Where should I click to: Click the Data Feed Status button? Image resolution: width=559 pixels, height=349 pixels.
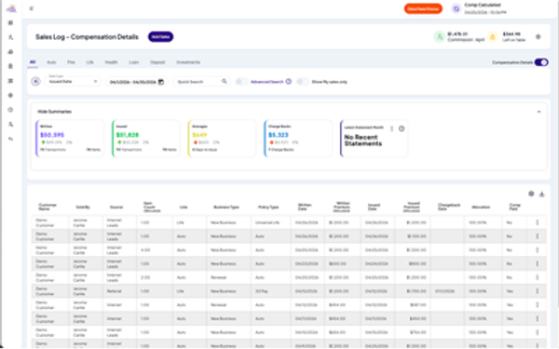pos(423,9)
